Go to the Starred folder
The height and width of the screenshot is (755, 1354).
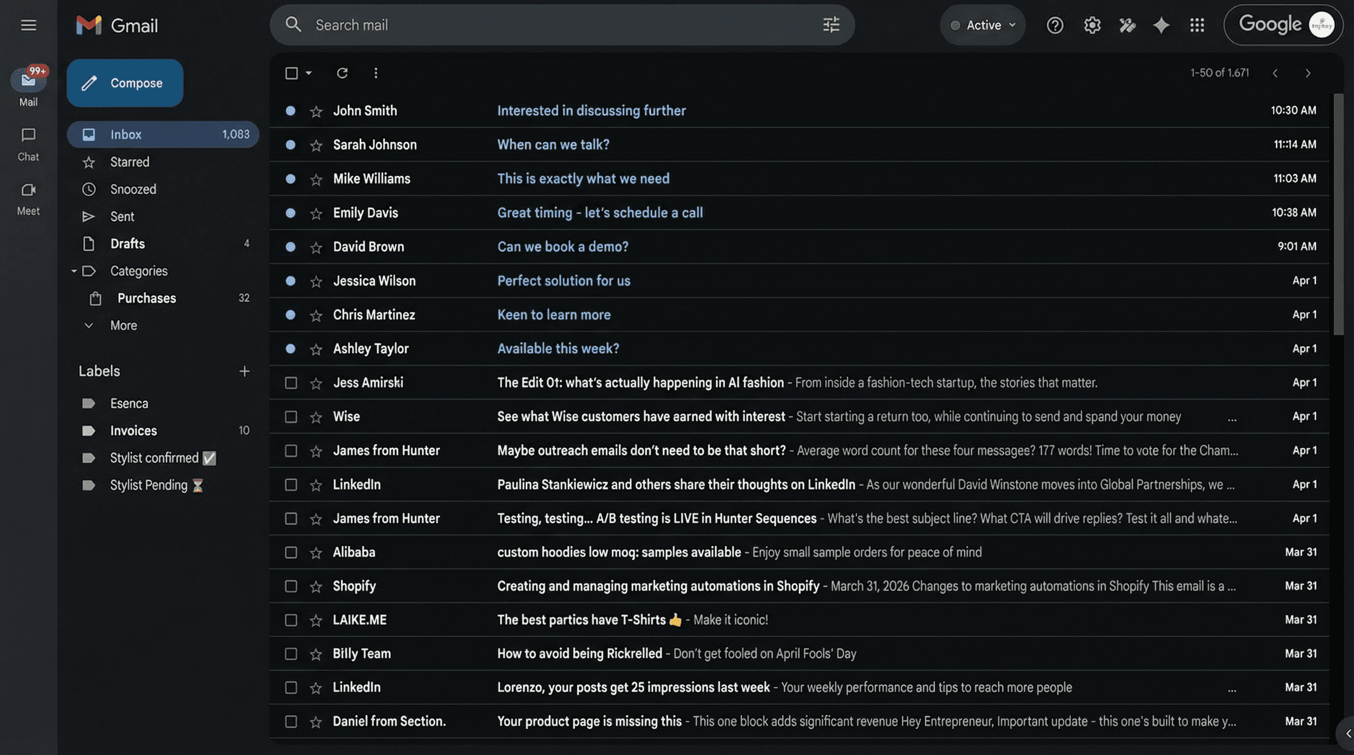coord(130,162)
